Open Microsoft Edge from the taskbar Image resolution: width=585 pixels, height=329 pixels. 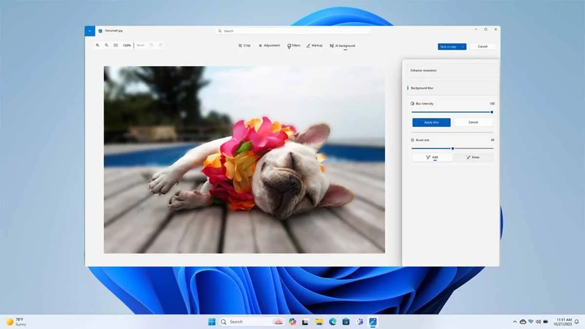332,322
